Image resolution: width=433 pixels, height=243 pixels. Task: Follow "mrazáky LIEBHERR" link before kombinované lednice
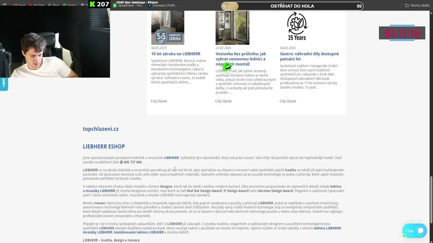(97, 232)
